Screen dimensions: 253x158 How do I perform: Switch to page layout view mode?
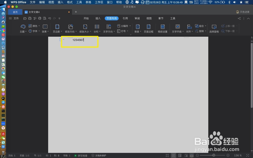point(174,155)
